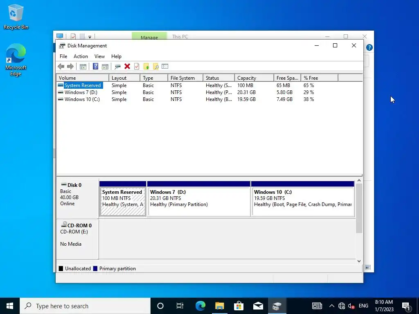Click Disk Management taskbar icon
Image resolution: width=419 pixels, height=314 pixels.
point(277,306)
